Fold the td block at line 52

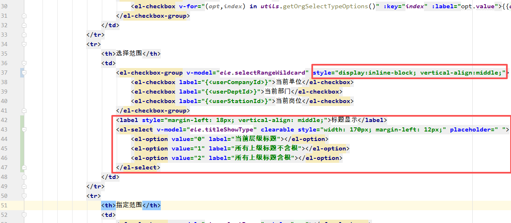click(x=24, y=215)
